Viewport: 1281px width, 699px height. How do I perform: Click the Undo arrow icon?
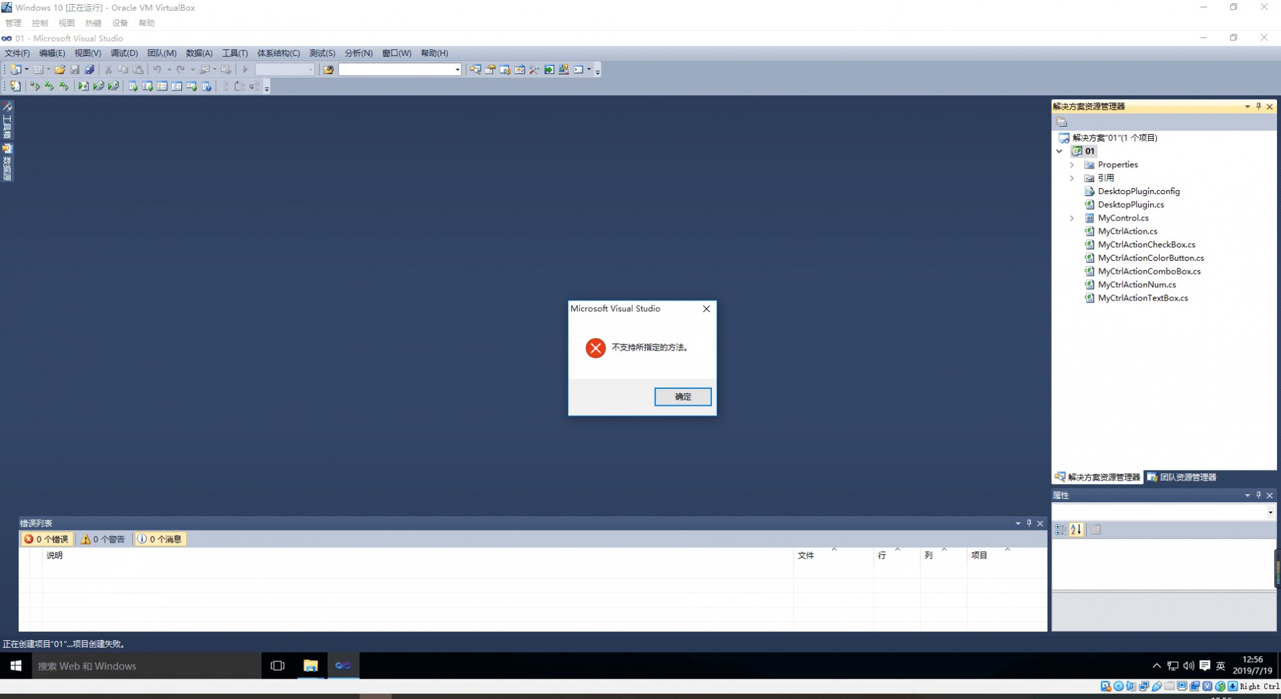tap(157, 69)
